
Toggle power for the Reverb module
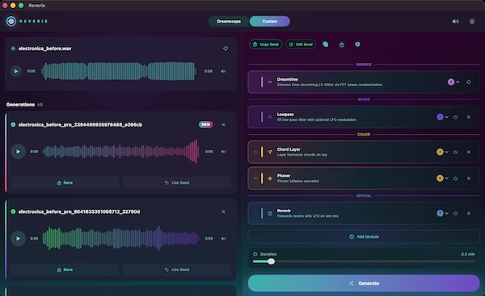click(x=455, y=213)
